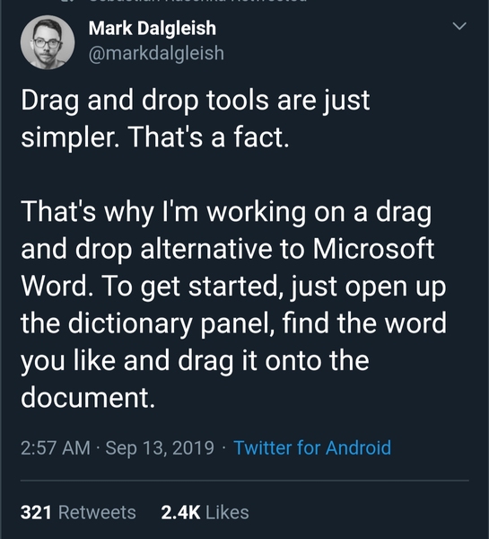This screenshot has height=539, width=489.
Task: View the 321 Retweets list
Action: (78, 512)
